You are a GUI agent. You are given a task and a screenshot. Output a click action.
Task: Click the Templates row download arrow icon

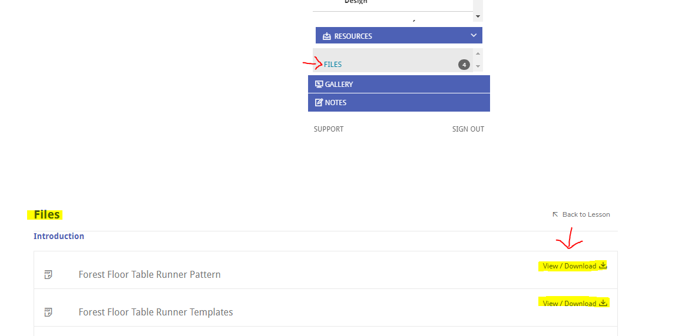603,303
